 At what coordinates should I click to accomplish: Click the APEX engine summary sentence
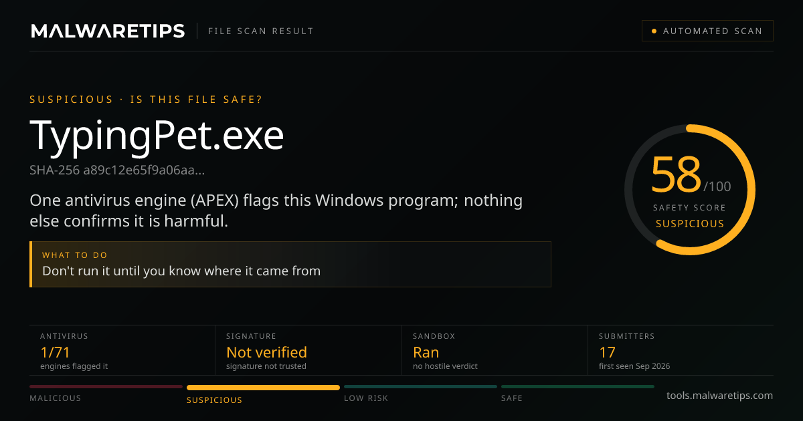coord(276,210)
